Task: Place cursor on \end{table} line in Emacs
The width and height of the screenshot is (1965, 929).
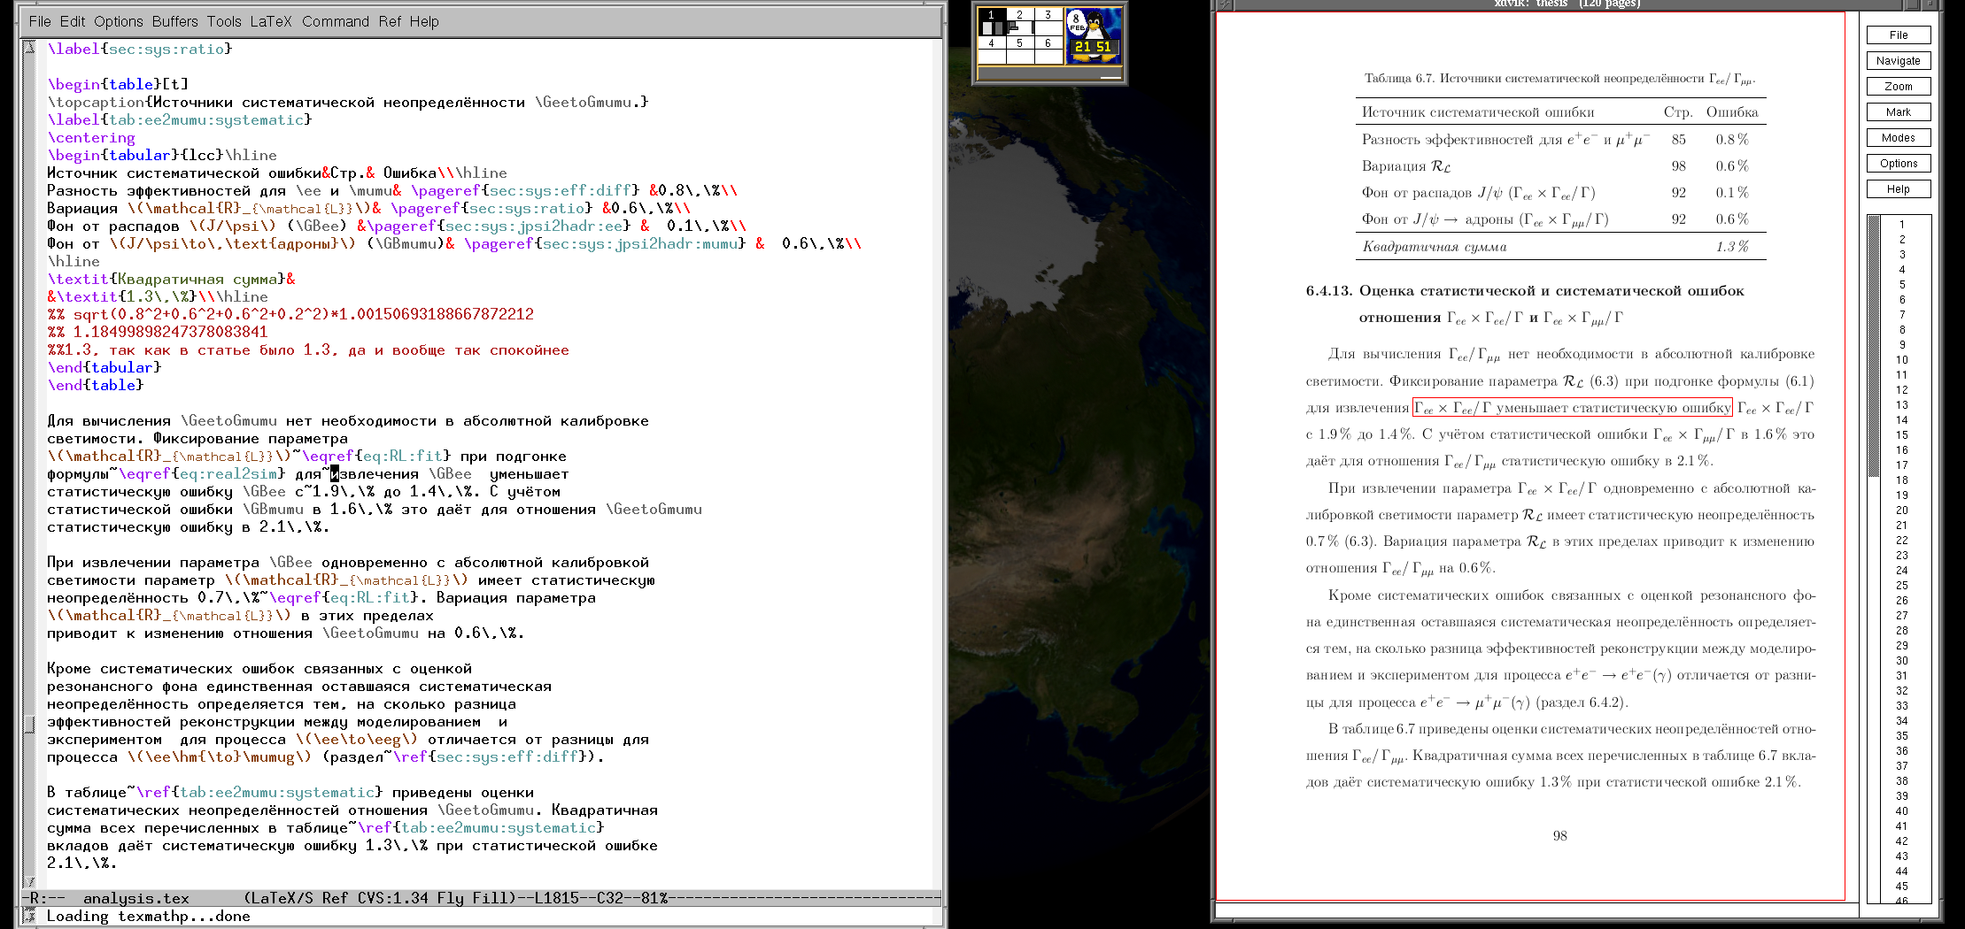Action: tap(95, 386)
